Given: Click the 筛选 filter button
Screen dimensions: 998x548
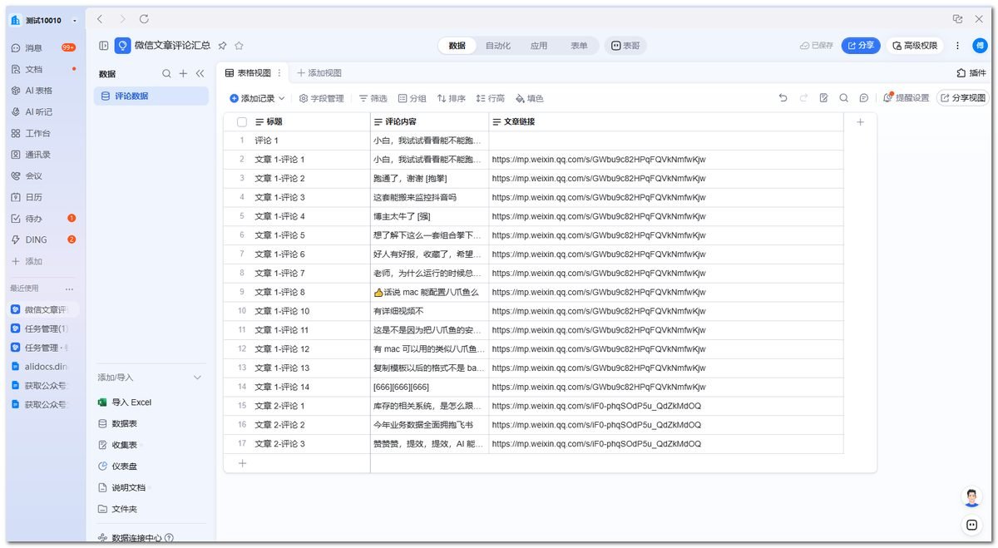Looking at the screenshot, I should tap(373, 98).
